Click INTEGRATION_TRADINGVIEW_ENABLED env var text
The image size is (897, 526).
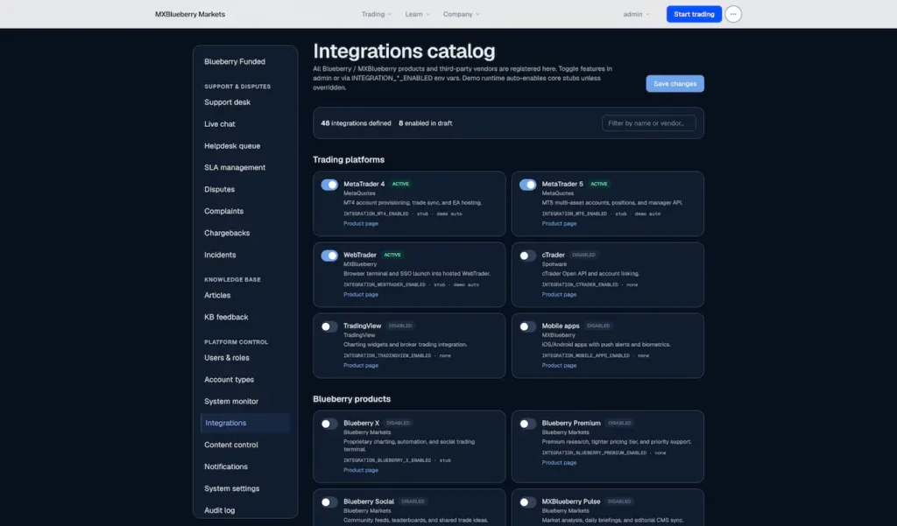click(387, 355)
